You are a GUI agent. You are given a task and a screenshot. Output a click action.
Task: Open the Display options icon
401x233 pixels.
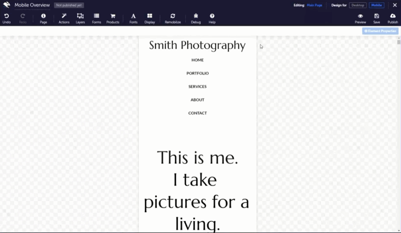pyautogui.click(x=150, y=16)
